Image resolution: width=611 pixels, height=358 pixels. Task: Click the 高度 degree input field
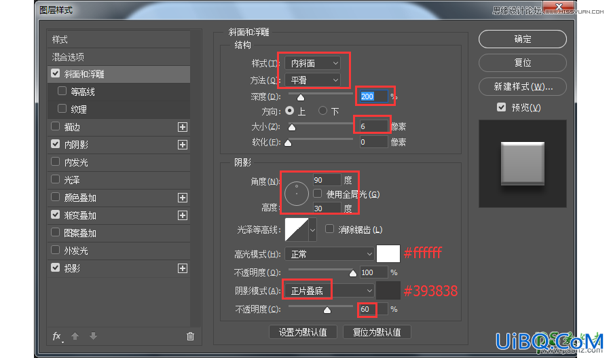tap(327, 209)
